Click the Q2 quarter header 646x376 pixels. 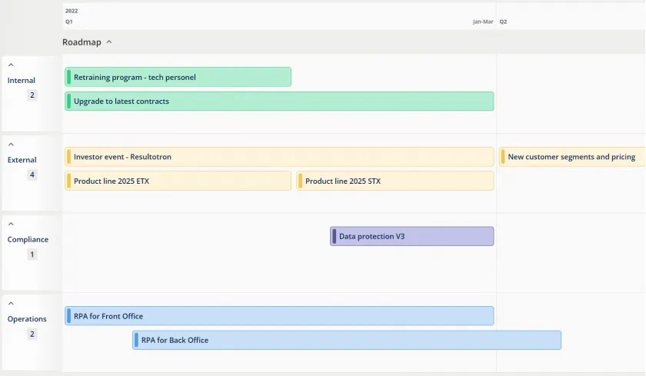point(503,22)
